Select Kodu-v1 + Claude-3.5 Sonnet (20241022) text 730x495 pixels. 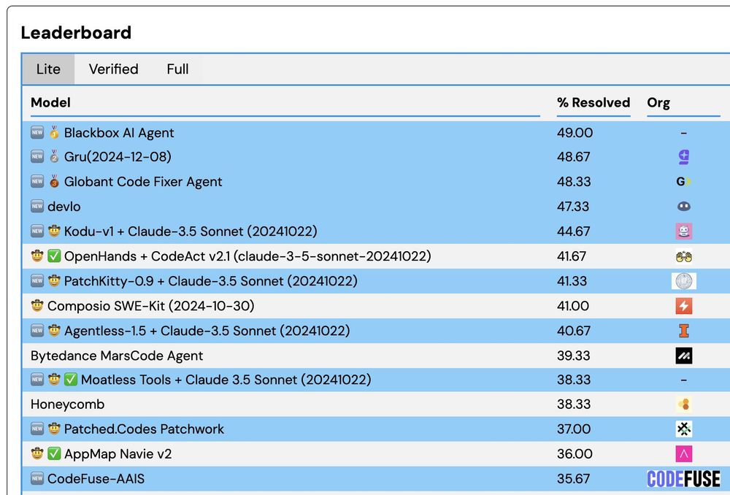pyautogui.click(x=191, y=231)
